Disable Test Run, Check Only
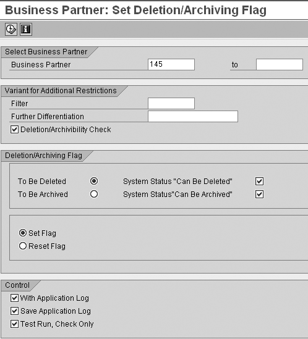Screen dimensions: 308x339 14,324
